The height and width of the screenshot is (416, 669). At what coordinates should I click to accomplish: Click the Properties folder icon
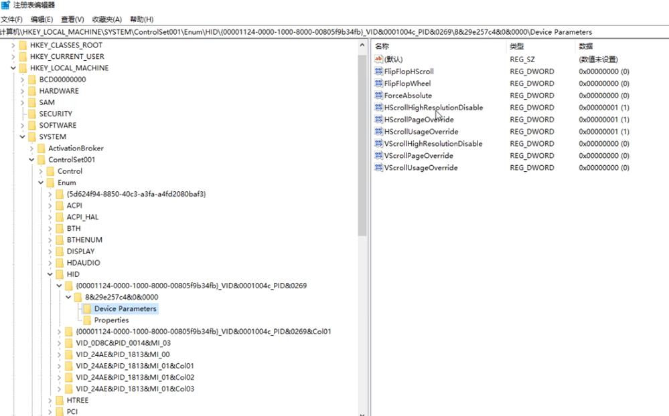coord(86,320)
